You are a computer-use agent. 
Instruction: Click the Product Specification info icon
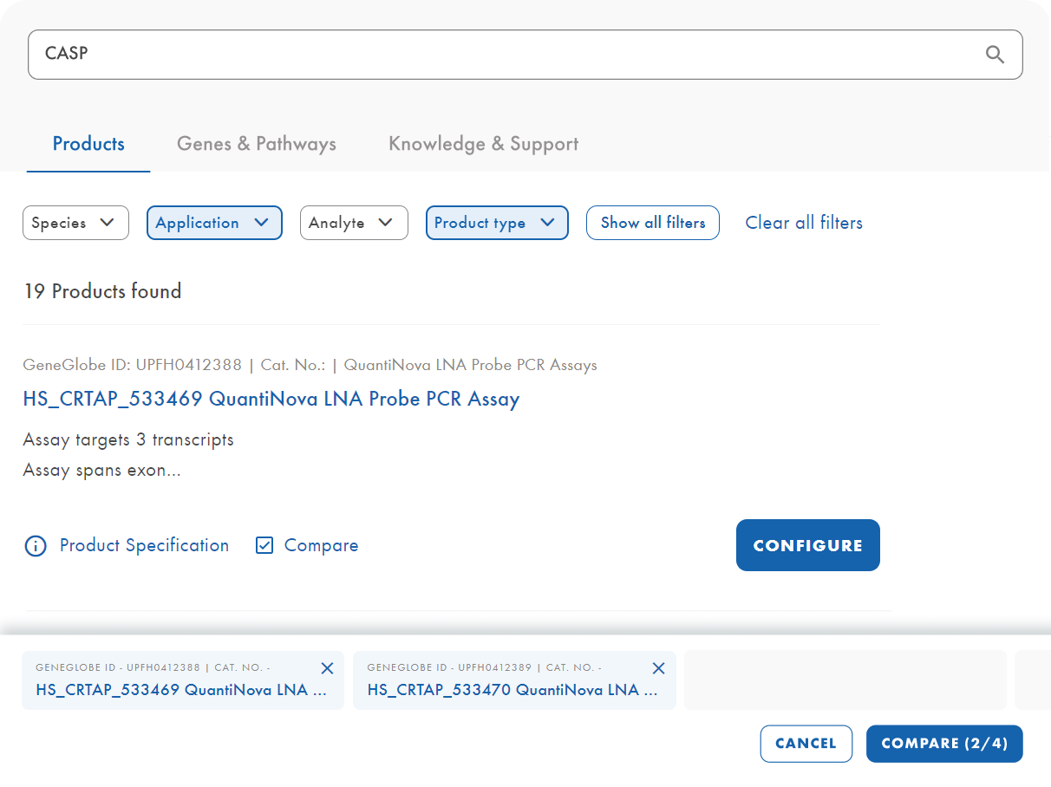(x=35, y=546)
